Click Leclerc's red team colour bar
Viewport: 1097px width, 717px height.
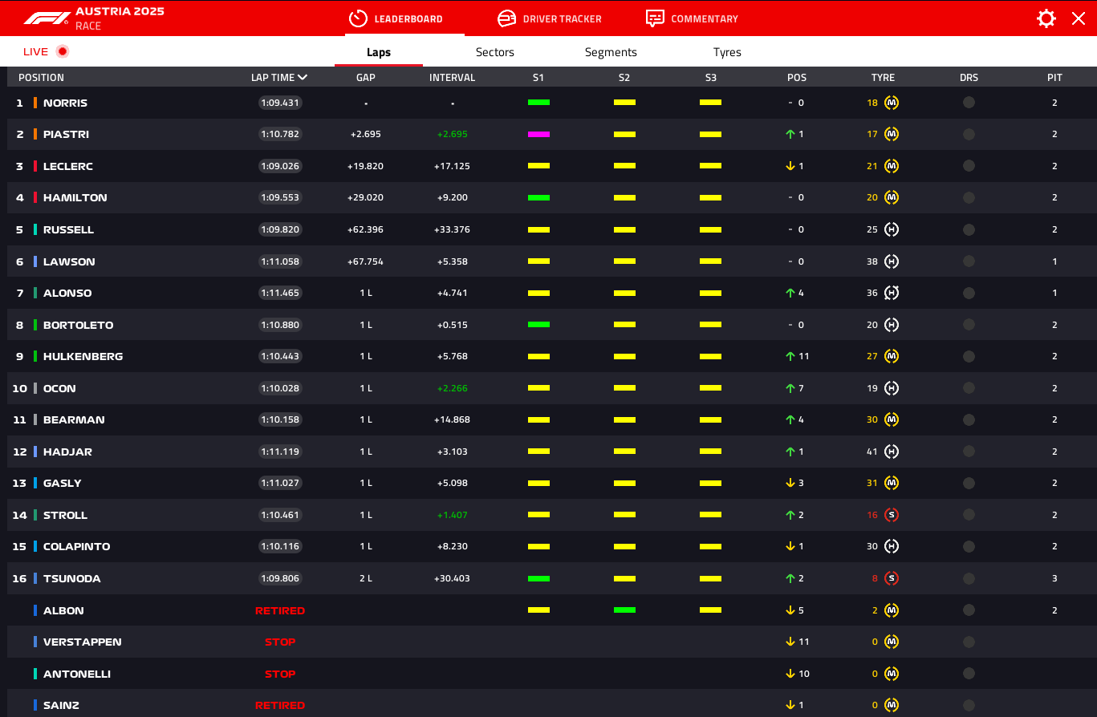click(x=35, y=166)
